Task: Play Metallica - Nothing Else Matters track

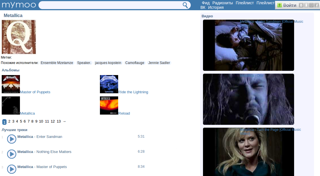Action: 12,154
